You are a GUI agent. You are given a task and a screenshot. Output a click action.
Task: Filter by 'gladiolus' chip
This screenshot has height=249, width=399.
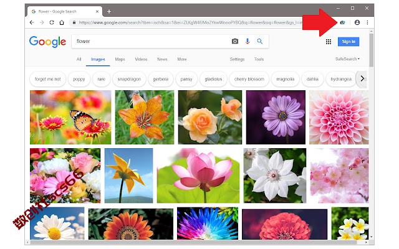pyautogui.click(x=213, y=79)
